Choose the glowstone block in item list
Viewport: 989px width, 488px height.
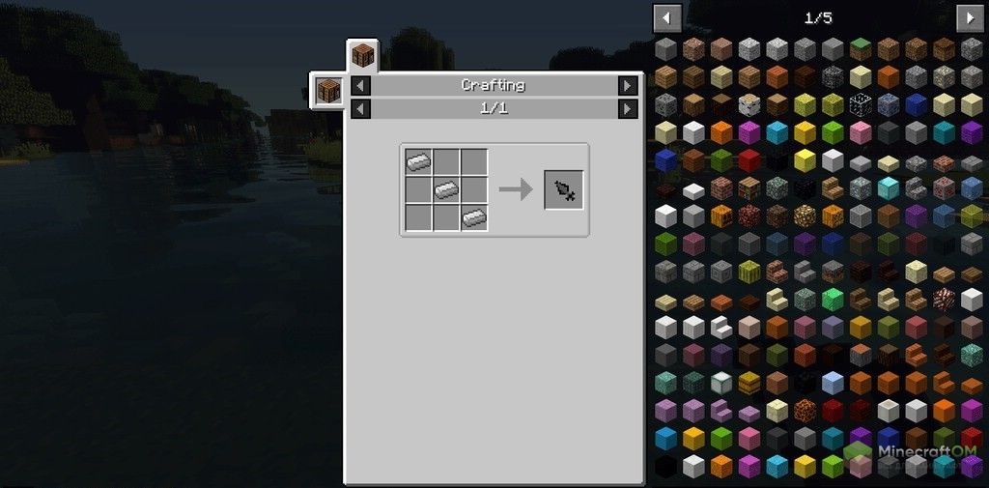[x=805, y=215]
